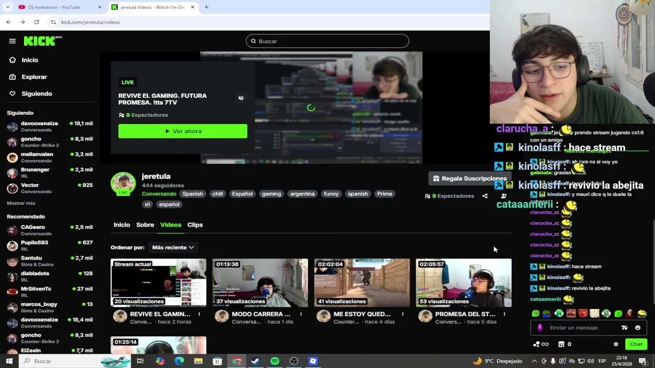Click the green Chat send button
The height and width of the screenshot is (368, 655).
636,344
